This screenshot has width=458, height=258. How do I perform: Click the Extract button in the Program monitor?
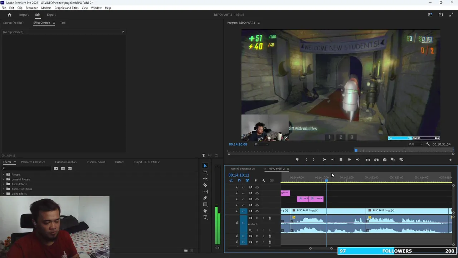376,159
